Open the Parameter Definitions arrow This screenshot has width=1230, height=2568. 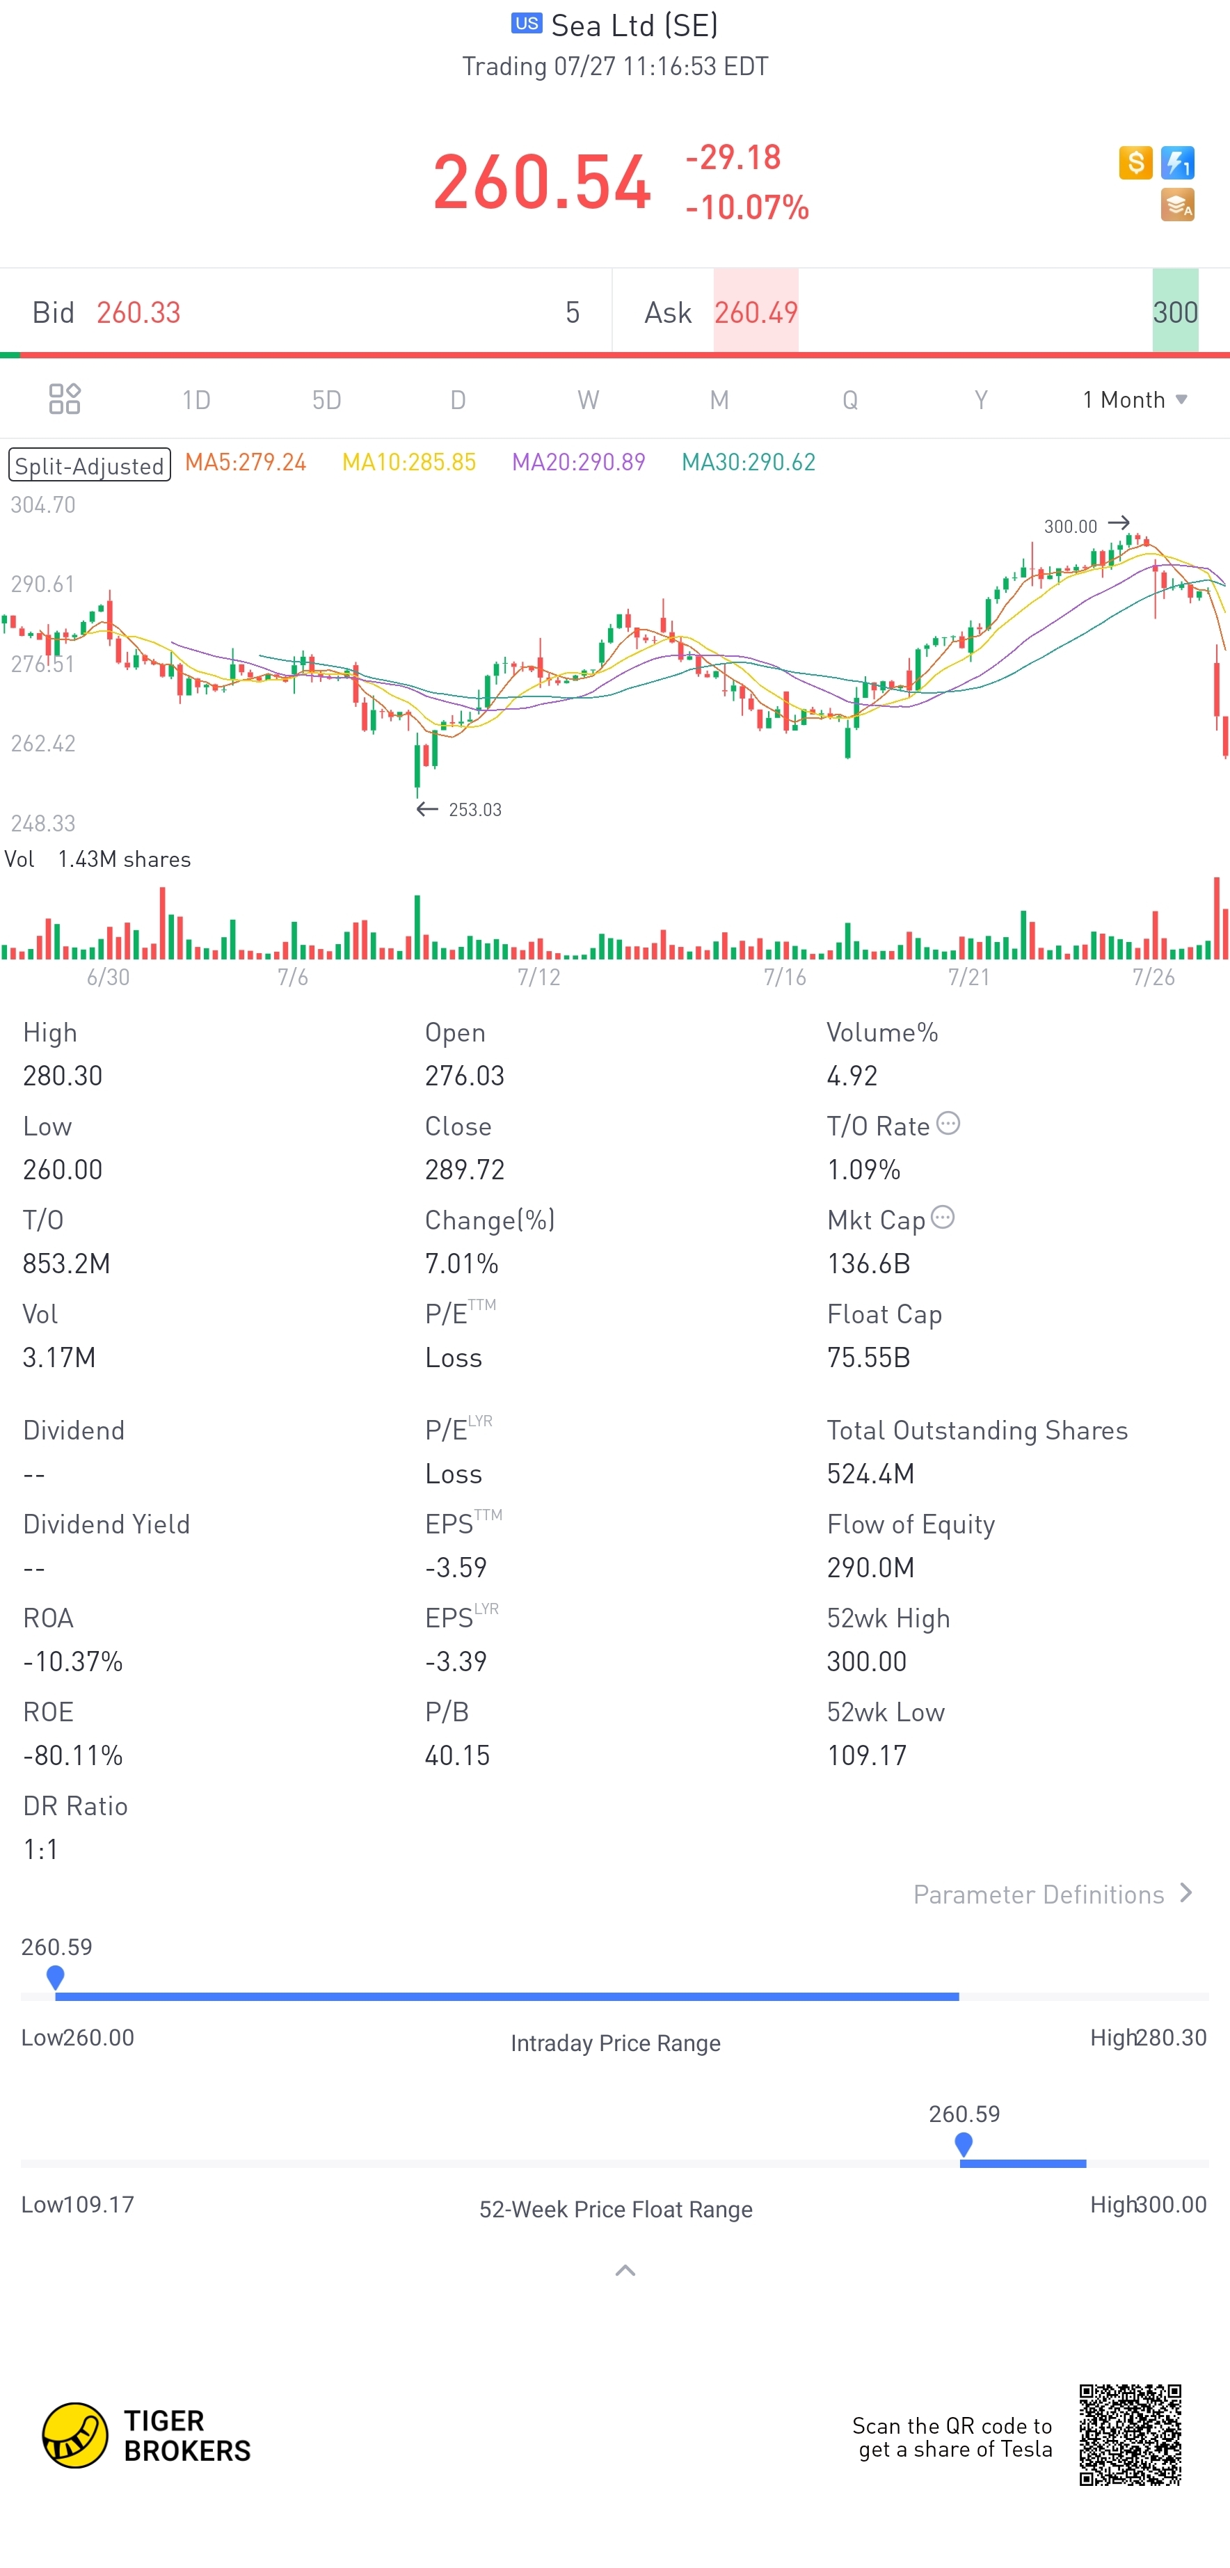coord(1186,1892)
